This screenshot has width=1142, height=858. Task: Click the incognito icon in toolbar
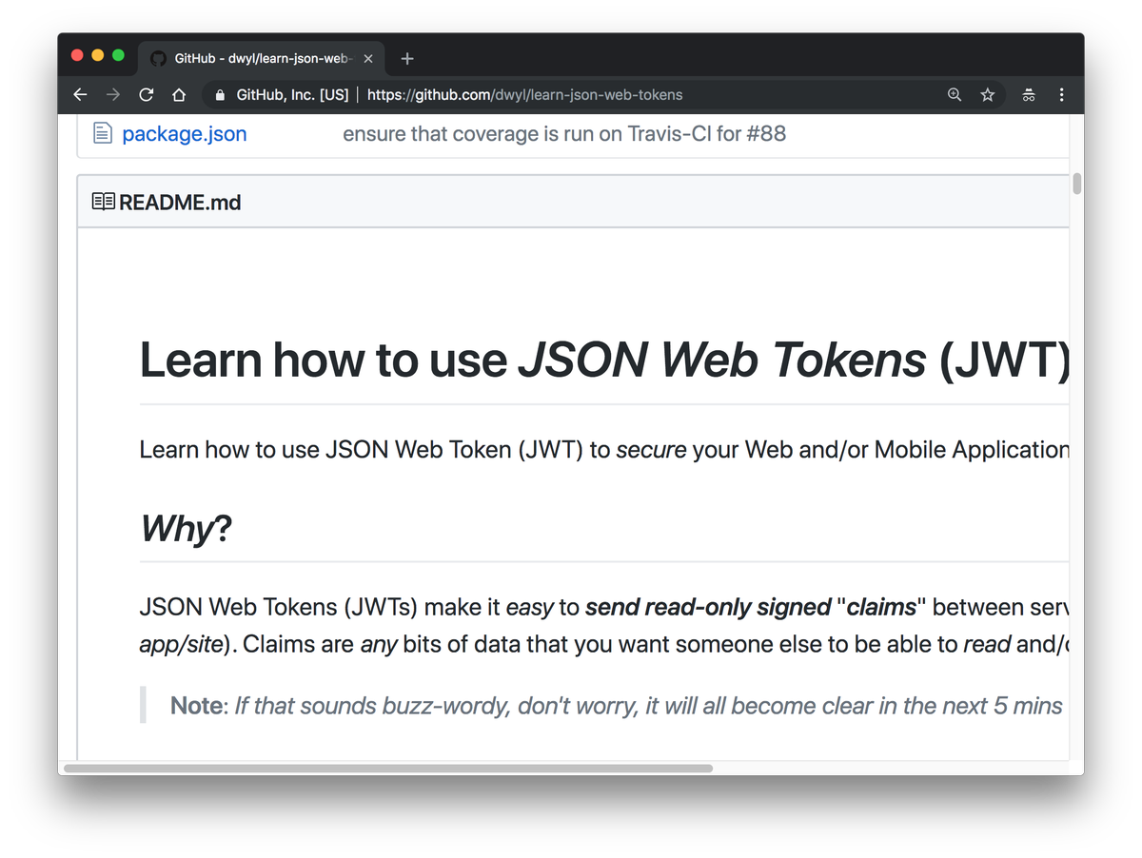(1029, 94)
